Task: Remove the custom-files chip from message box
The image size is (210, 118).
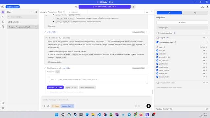Action: pyautogui.click(x=73, y=106)
